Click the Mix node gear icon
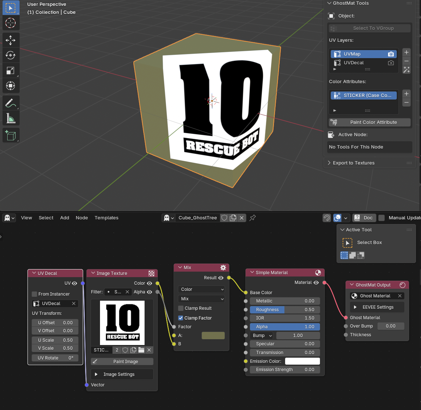This screenshot has height=410, width=421. [223, 268]
